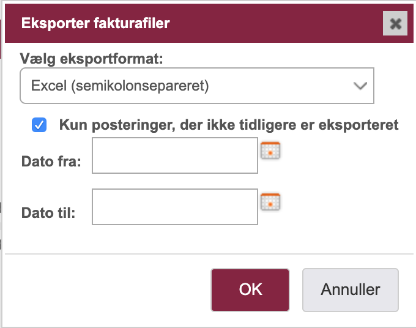This screenshot has width=416, height=328.
Task: Click the orange dot on the Dato til calendar icon
Action: [270, 204]
